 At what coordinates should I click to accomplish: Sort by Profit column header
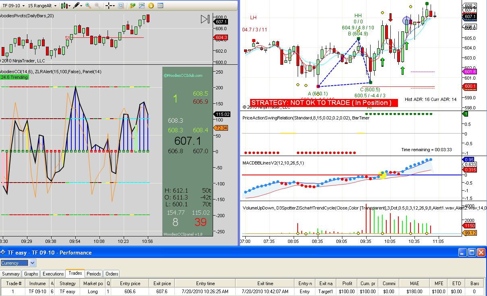click(x=347, y=284)
